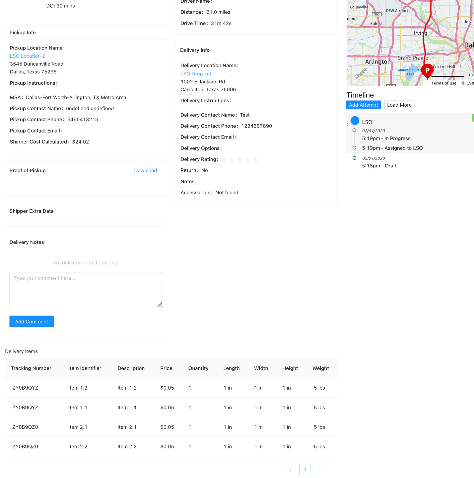
Task: Open the LSO Drop-off delivery link
Action: [x=196, y=74]
